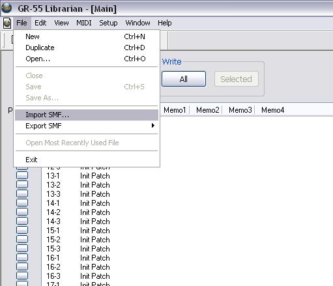
Task: Click the Memo2 column header
Action: click(x=208, y=110)
